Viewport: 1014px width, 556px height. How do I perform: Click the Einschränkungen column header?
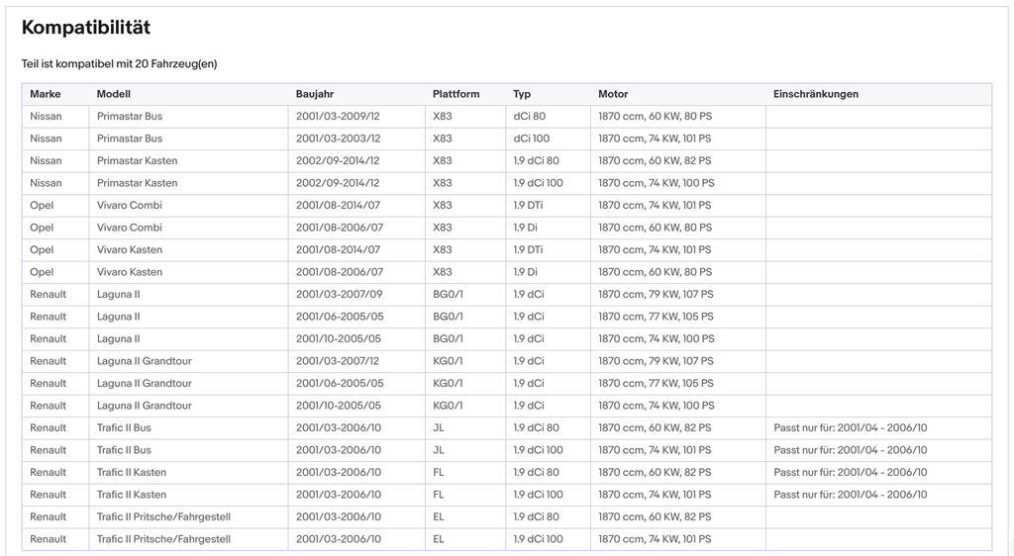(816, 94)
